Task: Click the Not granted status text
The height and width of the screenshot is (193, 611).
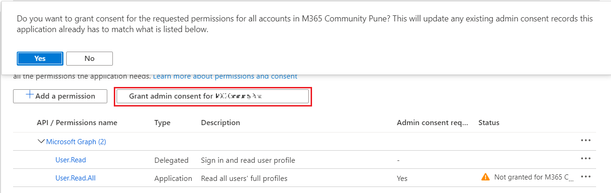Action: (534, 177)
